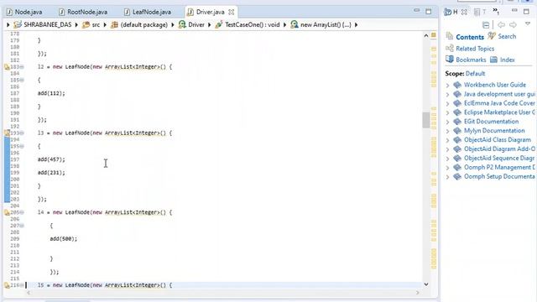Open Oomph Setup Documentation book

[x=499, y=177]
